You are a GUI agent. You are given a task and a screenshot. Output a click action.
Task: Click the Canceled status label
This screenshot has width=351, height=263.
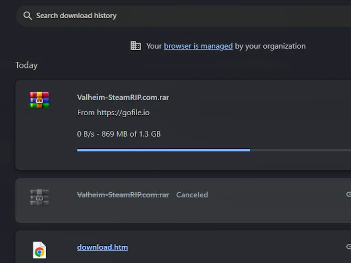(x=192, y=195)
